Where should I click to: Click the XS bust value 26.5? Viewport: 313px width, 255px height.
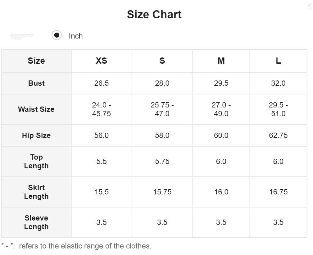click(x=102, y=83)
